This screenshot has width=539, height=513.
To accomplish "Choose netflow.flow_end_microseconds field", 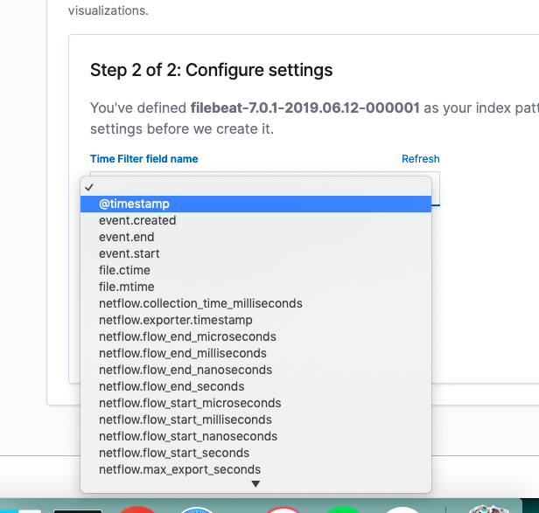I will [x=255, y=336].
